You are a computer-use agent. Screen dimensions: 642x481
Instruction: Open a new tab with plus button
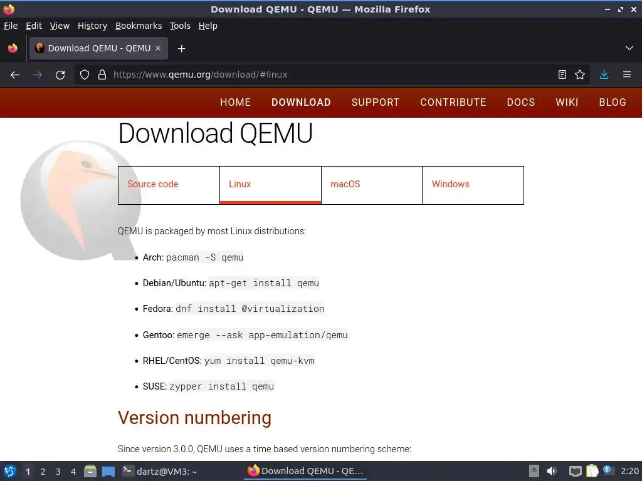coord(181,49)
